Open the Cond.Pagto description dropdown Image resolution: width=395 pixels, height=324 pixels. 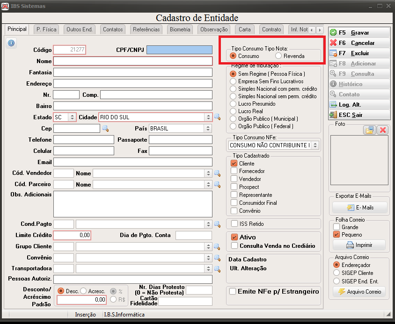pos(208,224)
